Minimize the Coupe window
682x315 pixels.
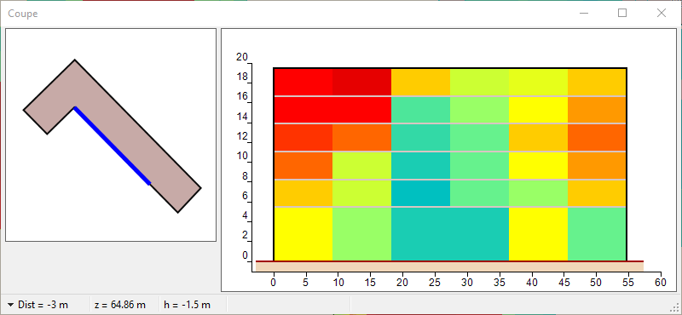tap(584, 13)
